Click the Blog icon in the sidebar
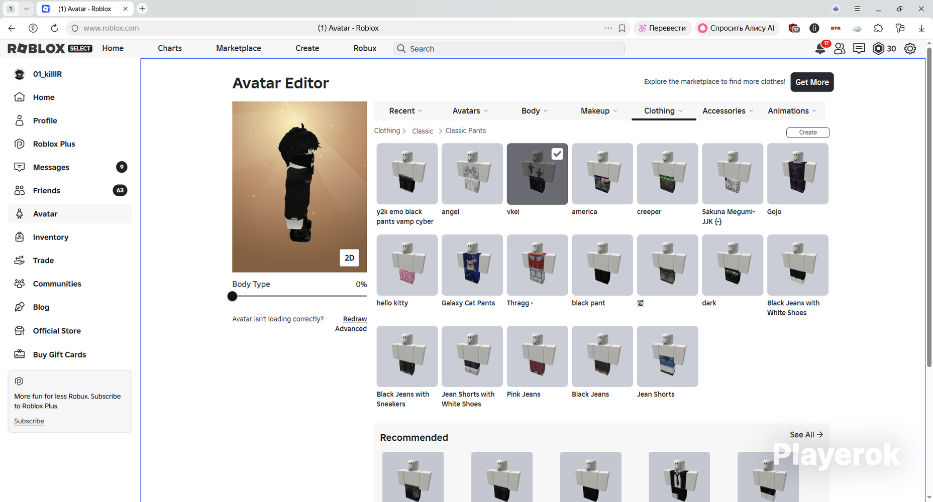933x502 pixels. pyautogui.click(x=20, y=307)
